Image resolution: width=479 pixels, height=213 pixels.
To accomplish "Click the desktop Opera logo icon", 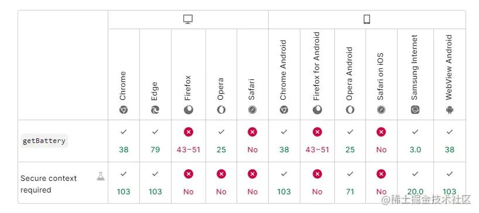I will (x=221, y=110).
